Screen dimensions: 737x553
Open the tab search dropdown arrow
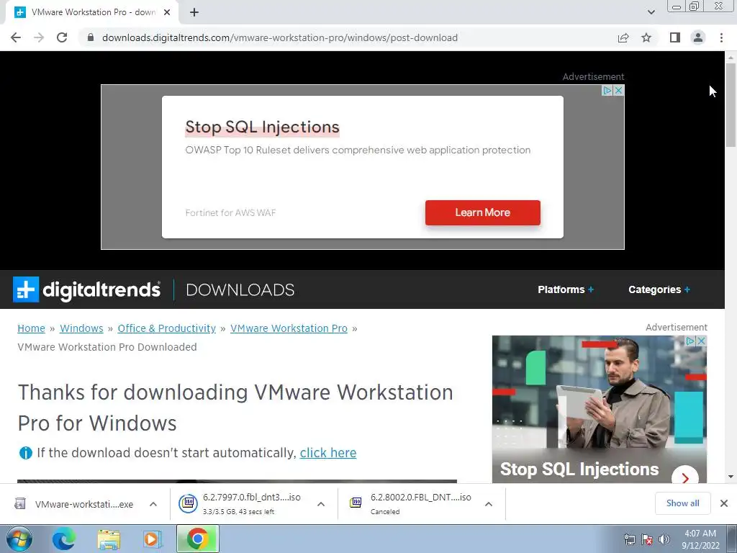pyautogui.click(x=651, y=12)
